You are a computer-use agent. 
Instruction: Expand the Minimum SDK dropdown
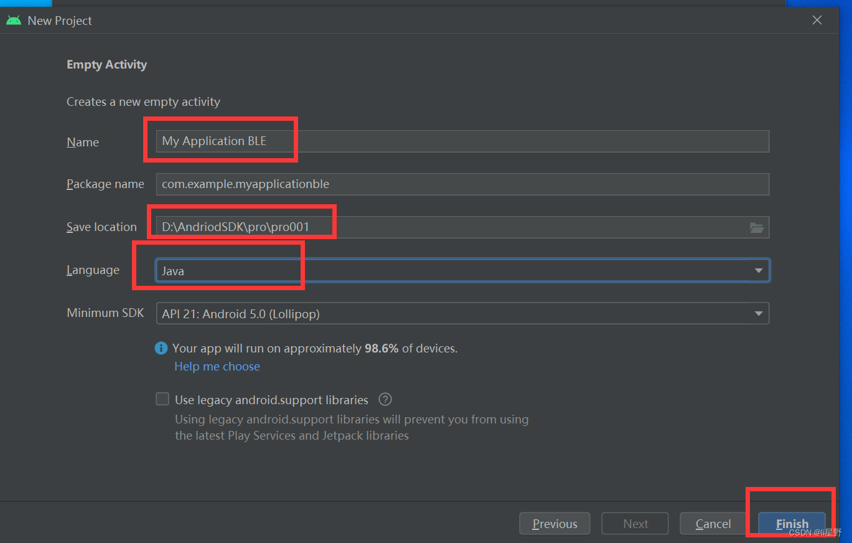click(x=462, y=313)
